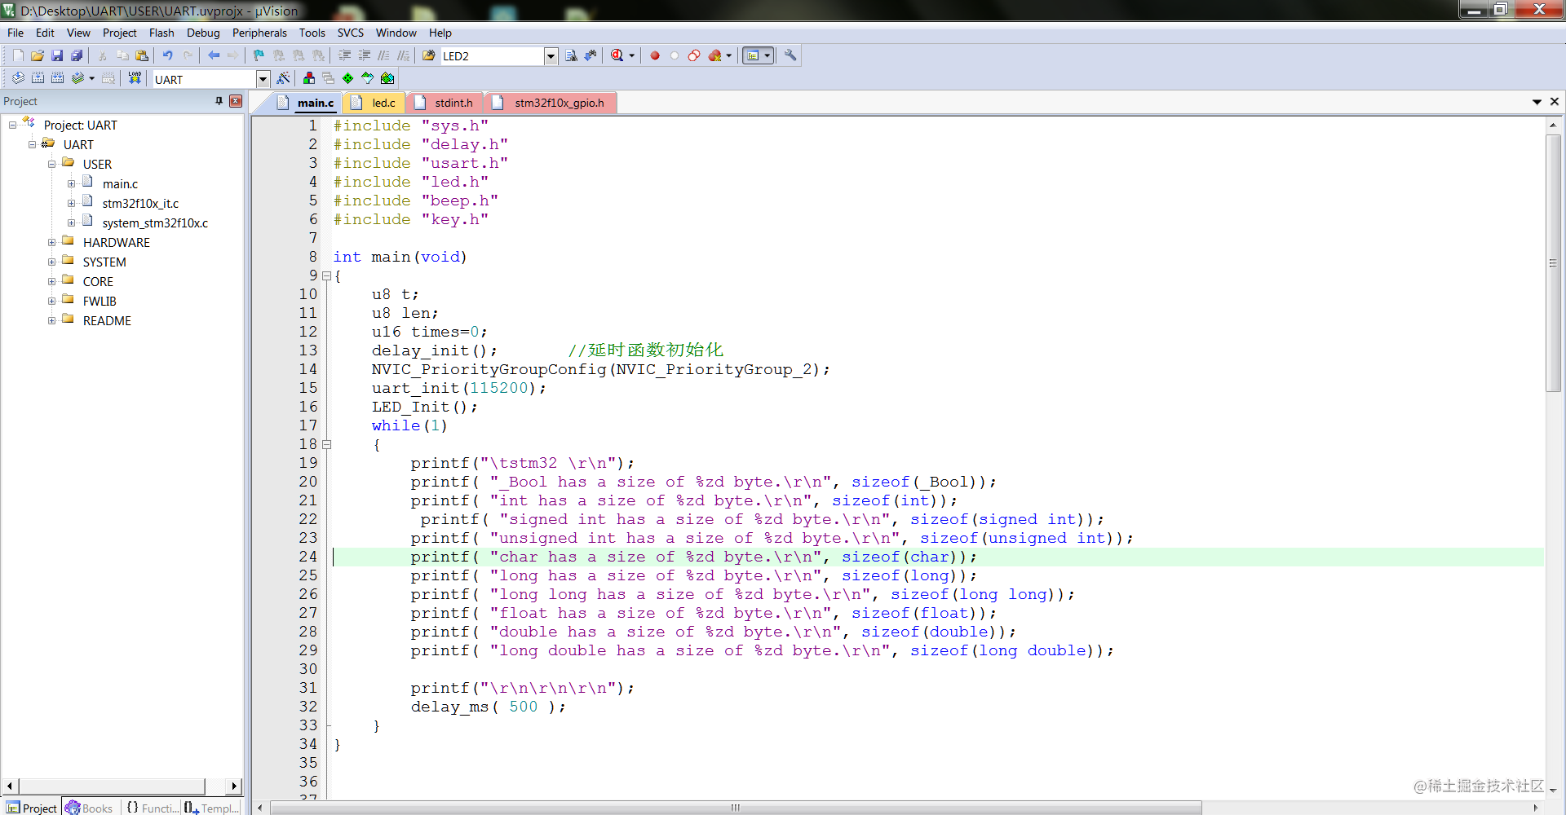The height and width of the screenshot is (815, 1566).
Task: Select the README group in the tree
Action: click(x=107, y=320)
